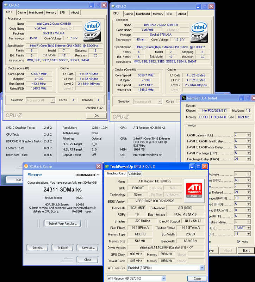Open the command rate dropdown showing 1T
Viewport: 255px width, 282px height.
[249, 234]
